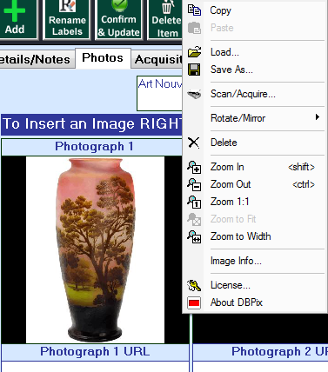Click the X icon beside Delete

click(194, 143)
